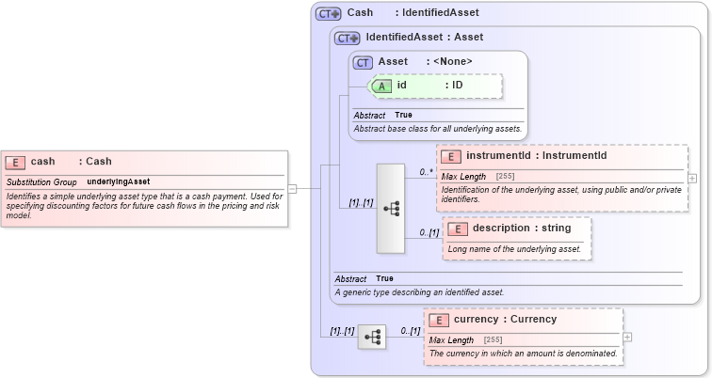The height and width of the screenshot is (378, 712).
Task: Click the E icon of cash element
Action: pos(15,163)
